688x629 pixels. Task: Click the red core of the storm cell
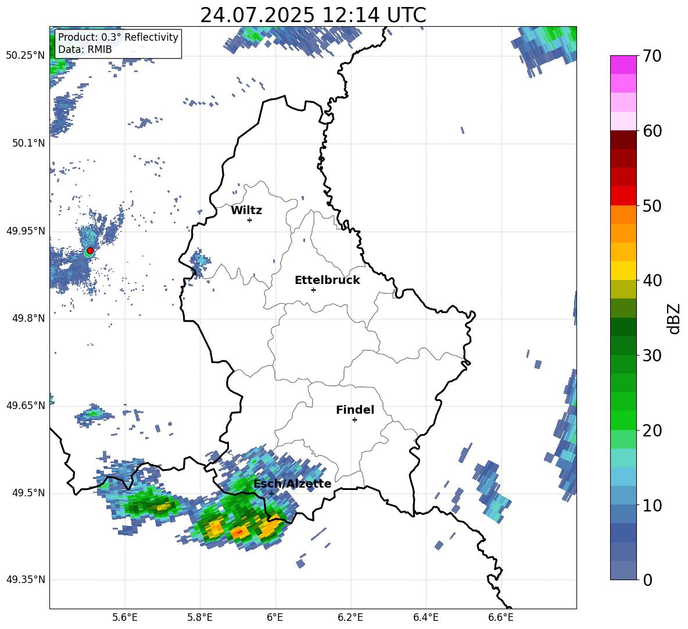coord(239,532)
